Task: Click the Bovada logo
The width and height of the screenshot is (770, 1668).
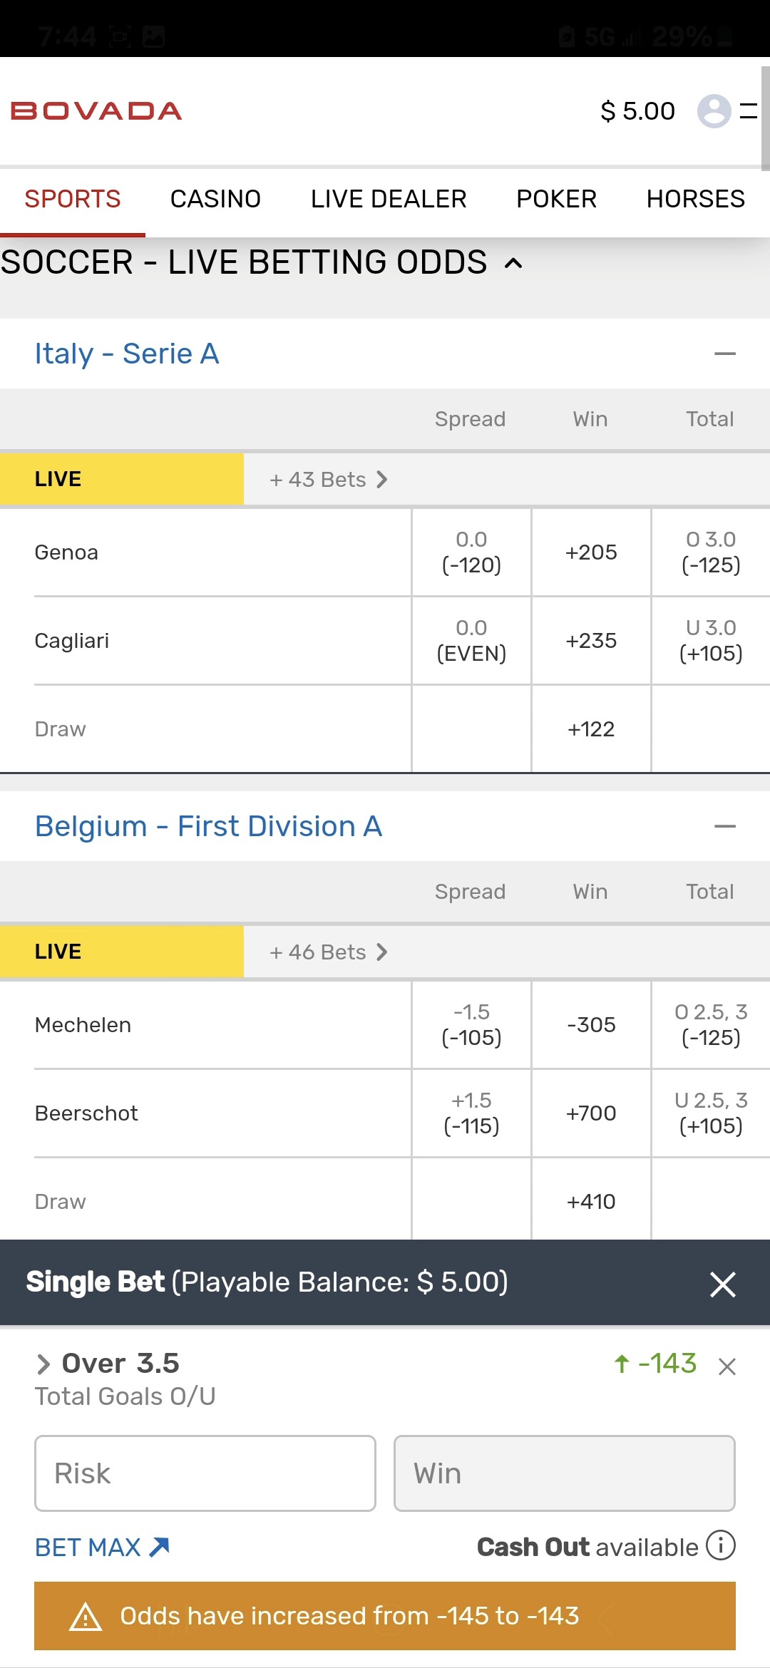Action: (x=96, y=111)
